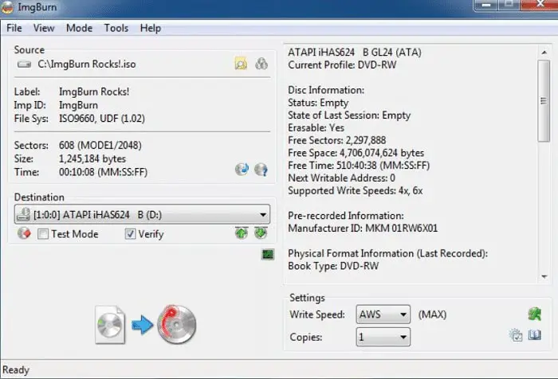
Task: Click the book icon beside Copies
Action: pos(535,335)
